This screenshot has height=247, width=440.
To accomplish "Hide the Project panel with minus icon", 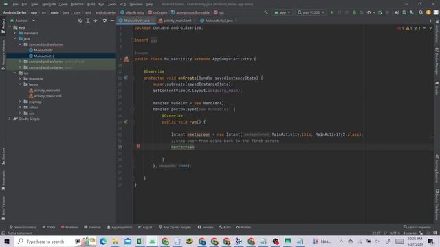I will pos(112,21).
